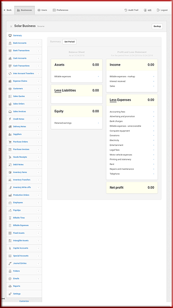The height and width of the screenshot is (308, 173).
Task: Click the Inventory Items icon
Action: pyautogui.click(x=10, y=172)
